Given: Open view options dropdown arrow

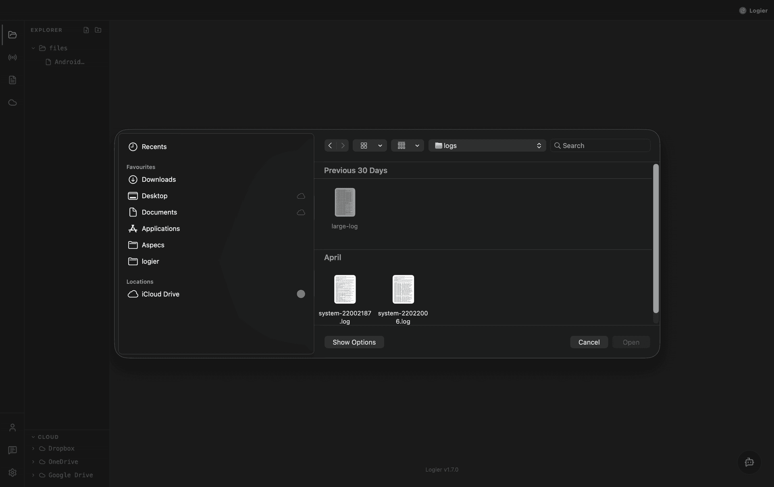Looking at the screenshot, I should [380, 146].
